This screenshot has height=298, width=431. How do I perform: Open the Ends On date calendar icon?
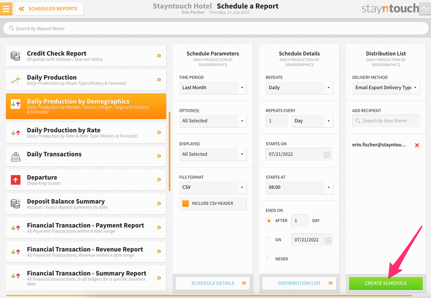click(x=328, y=240)
